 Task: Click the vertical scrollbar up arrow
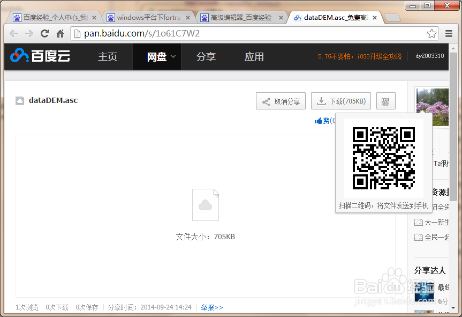453,48
